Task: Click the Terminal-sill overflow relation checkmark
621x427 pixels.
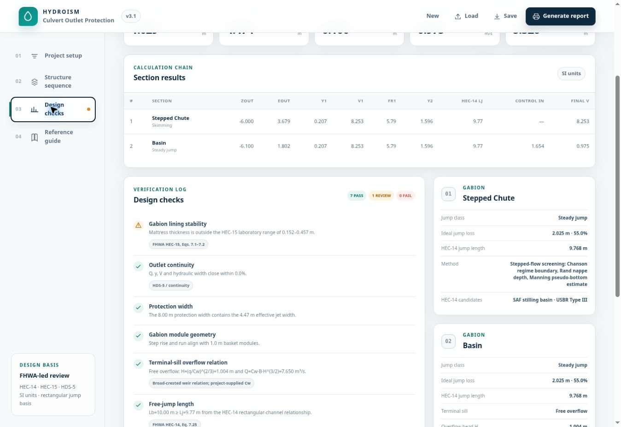Action: coord(138,364)
